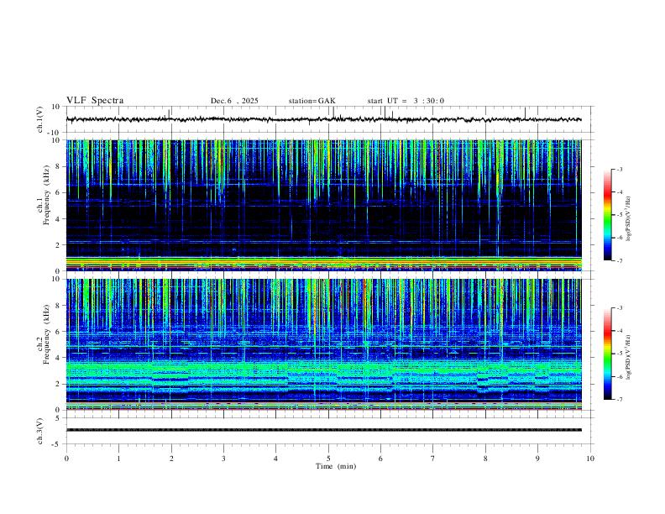Click the "5" tick on ch.3(V) axis

point(58,418)
